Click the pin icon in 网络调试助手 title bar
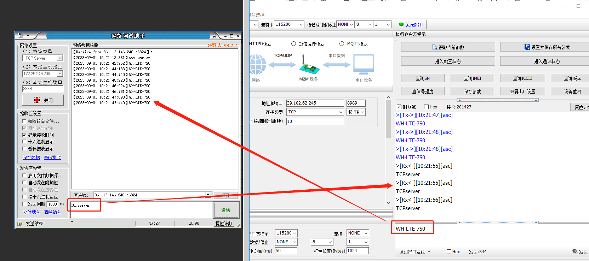 coord(214,36)
